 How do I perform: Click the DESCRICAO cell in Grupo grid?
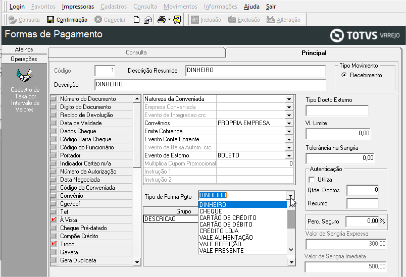click(x=171, y=219)
